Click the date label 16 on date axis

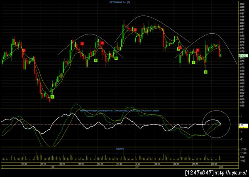53,167
